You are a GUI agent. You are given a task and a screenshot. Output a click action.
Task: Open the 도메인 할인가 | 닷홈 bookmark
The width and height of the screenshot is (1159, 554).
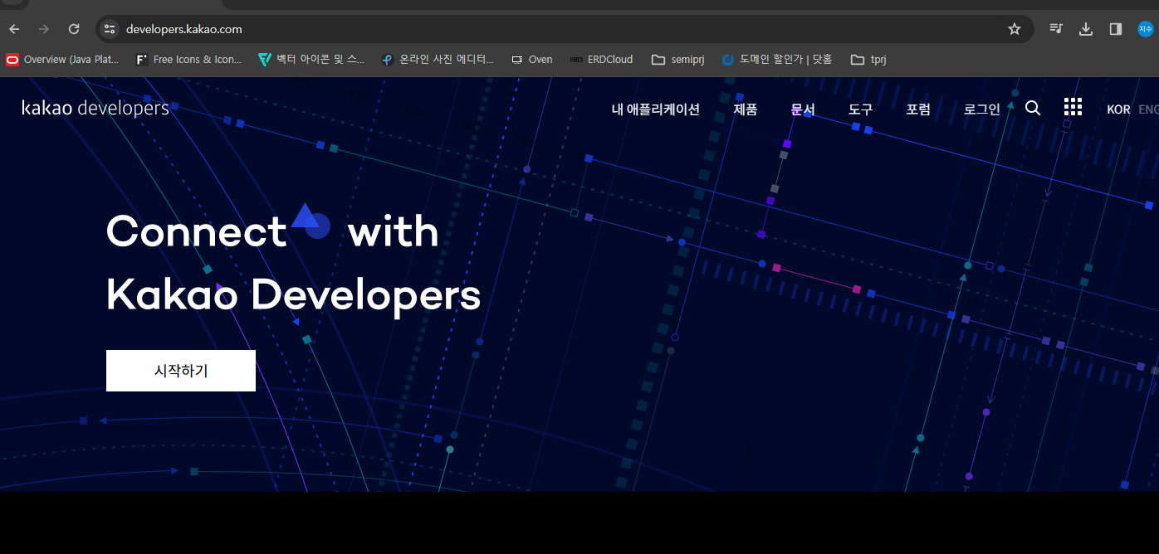[777, 60]
